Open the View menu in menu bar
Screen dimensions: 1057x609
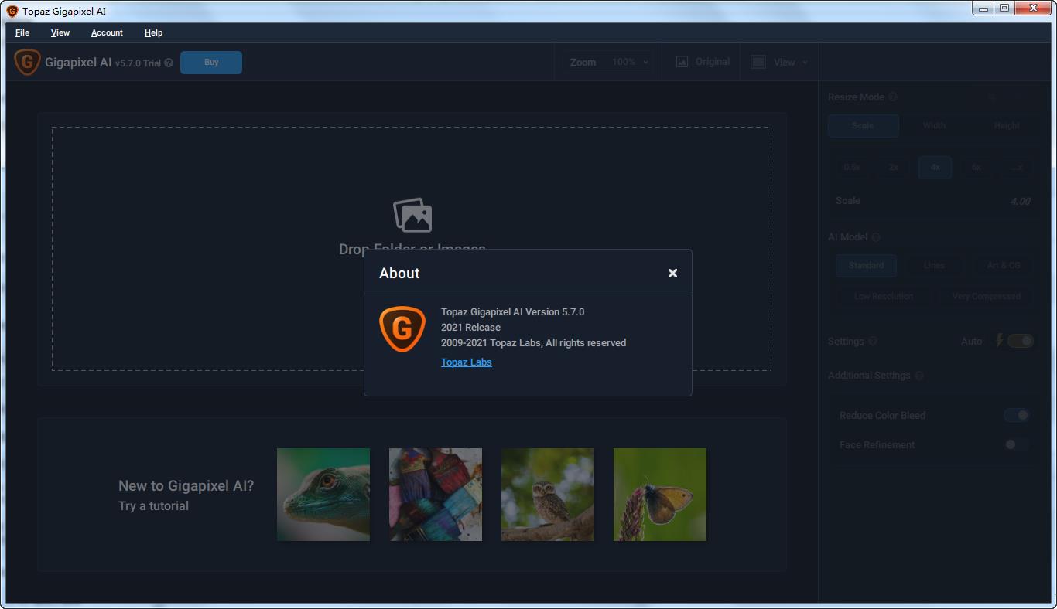click(x=60, y=32)
